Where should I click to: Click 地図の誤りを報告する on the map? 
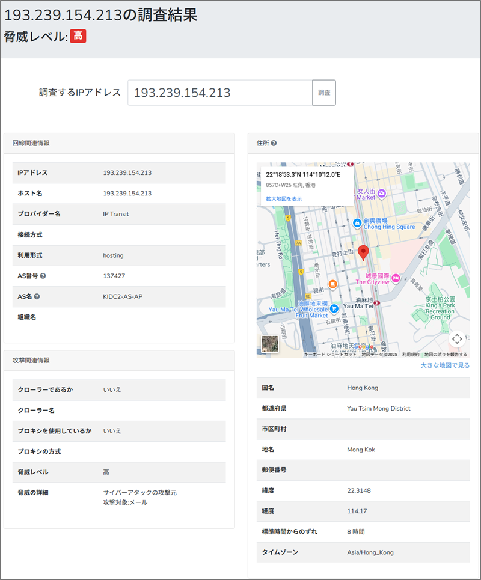pyautogui.click(x=445, y=355)
